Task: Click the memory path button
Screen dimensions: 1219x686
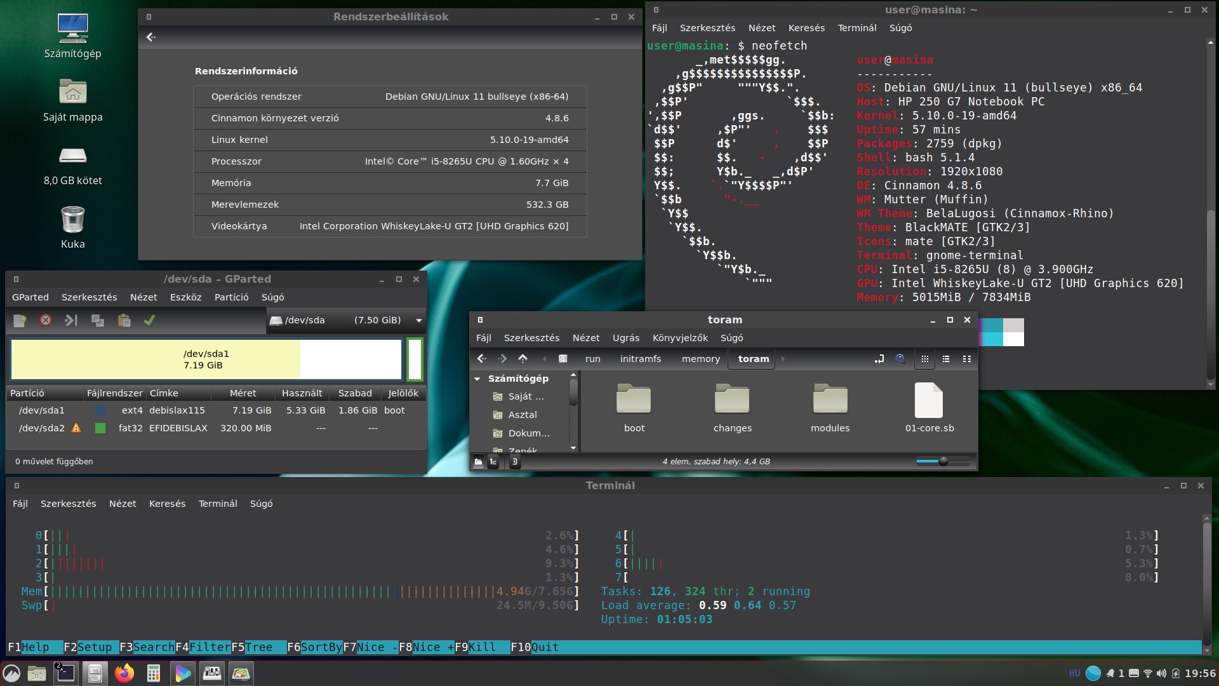Action: click(701, 359)
